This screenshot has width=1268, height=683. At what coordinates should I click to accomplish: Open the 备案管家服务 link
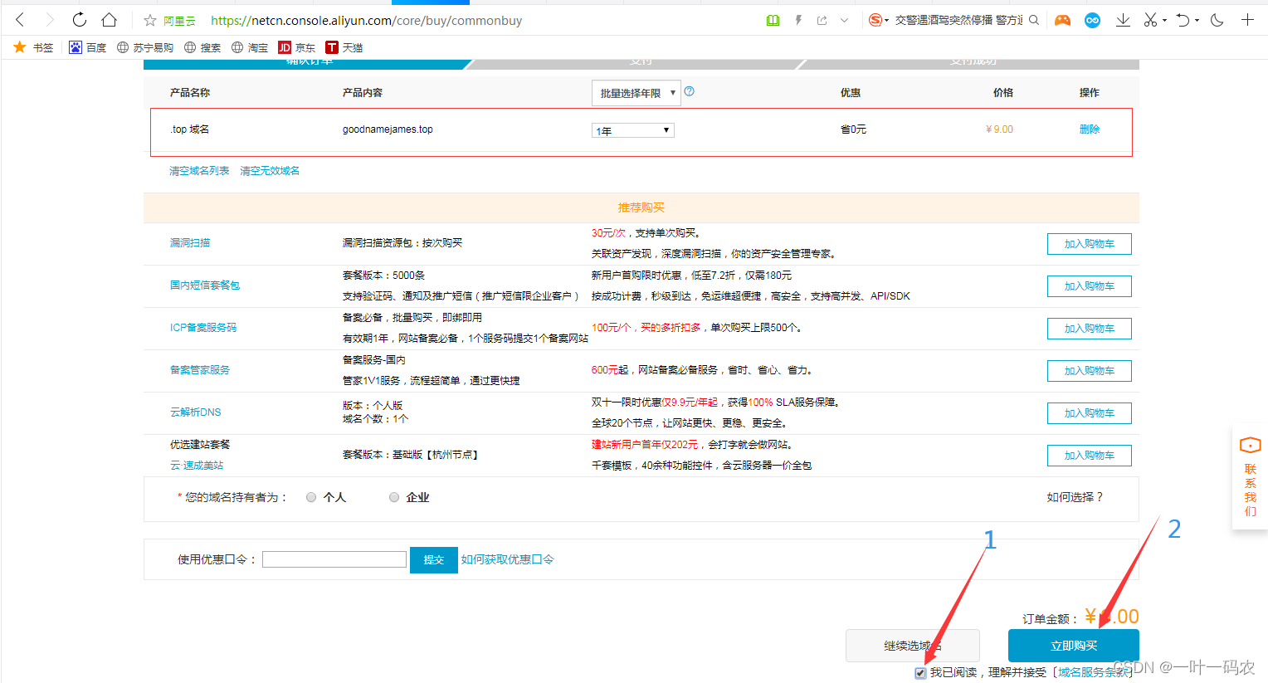pyautogui.click(x=200, y=370)
